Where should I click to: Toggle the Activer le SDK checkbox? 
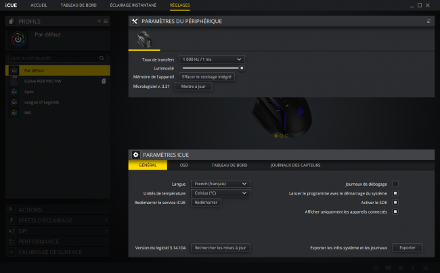tap(395, 203)
